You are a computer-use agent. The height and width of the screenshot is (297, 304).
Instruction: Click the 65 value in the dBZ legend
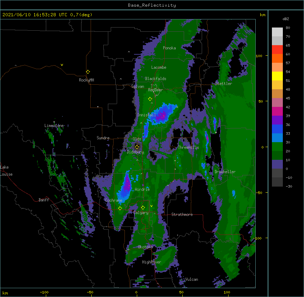pyautogui.click(x=288, y=46)
